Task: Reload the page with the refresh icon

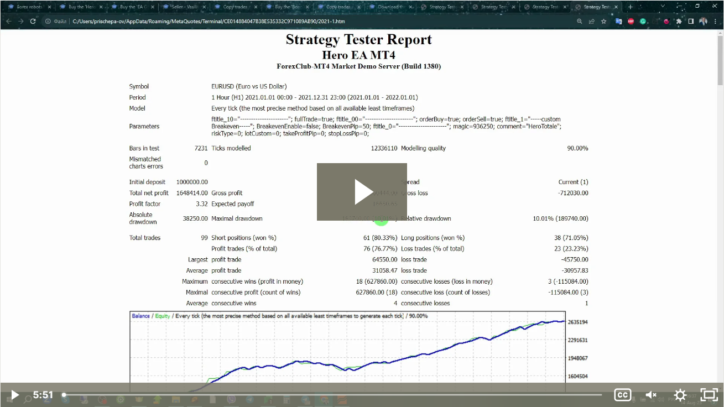Action: (33, 22)
